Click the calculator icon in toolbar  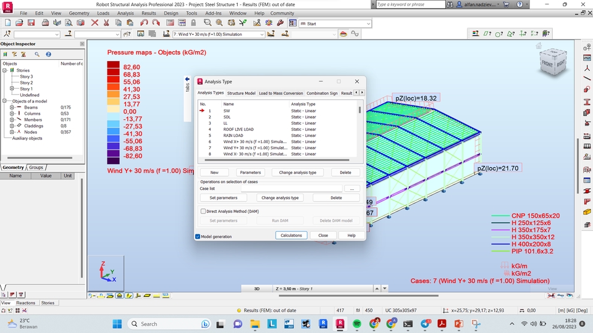(x=170, y=23)
